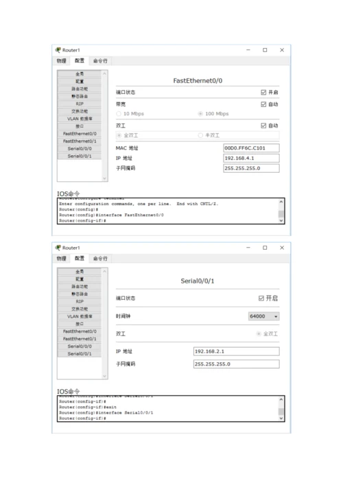The image size is (343, 485).
Task: Click sidebar scroll-up arrow in lower window
Action: pyautogui.click(x=104, y=271)
